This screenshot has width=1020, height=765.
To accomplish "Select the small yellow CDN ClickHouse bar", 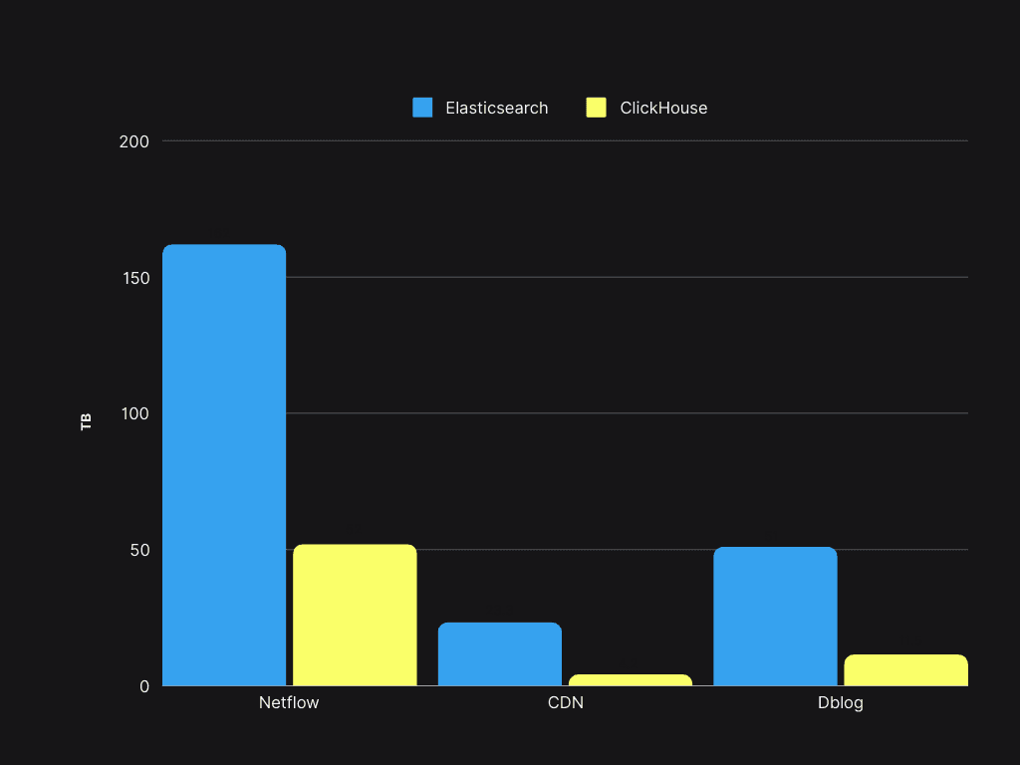I will tap(631, 679).
